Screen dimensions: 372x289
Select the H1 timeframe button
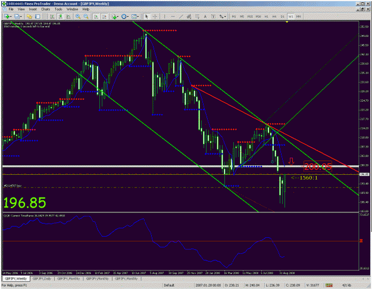(267, 17)
